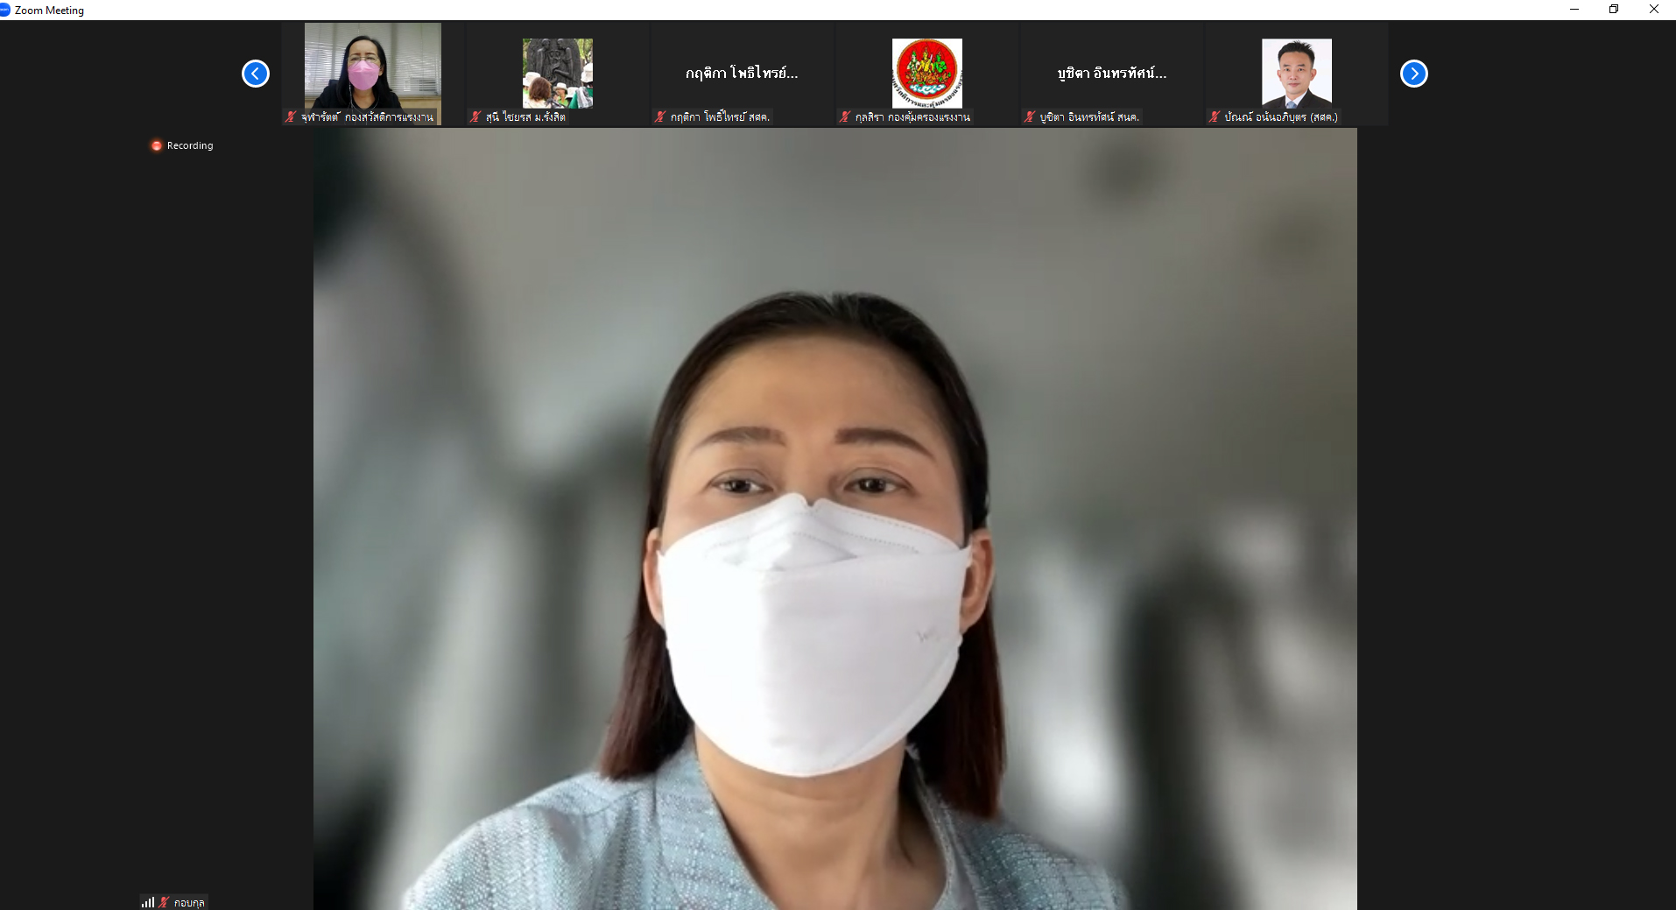The width and height of the screenshot is (1676, 910).
Task: Click name label กุลสิรา กองคุ้มครองแรงงาน
Action: pos(912,116)
